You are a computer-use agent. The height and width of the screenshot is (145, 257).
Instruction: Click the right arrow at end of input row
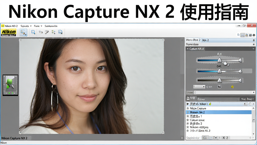(253, 92)
